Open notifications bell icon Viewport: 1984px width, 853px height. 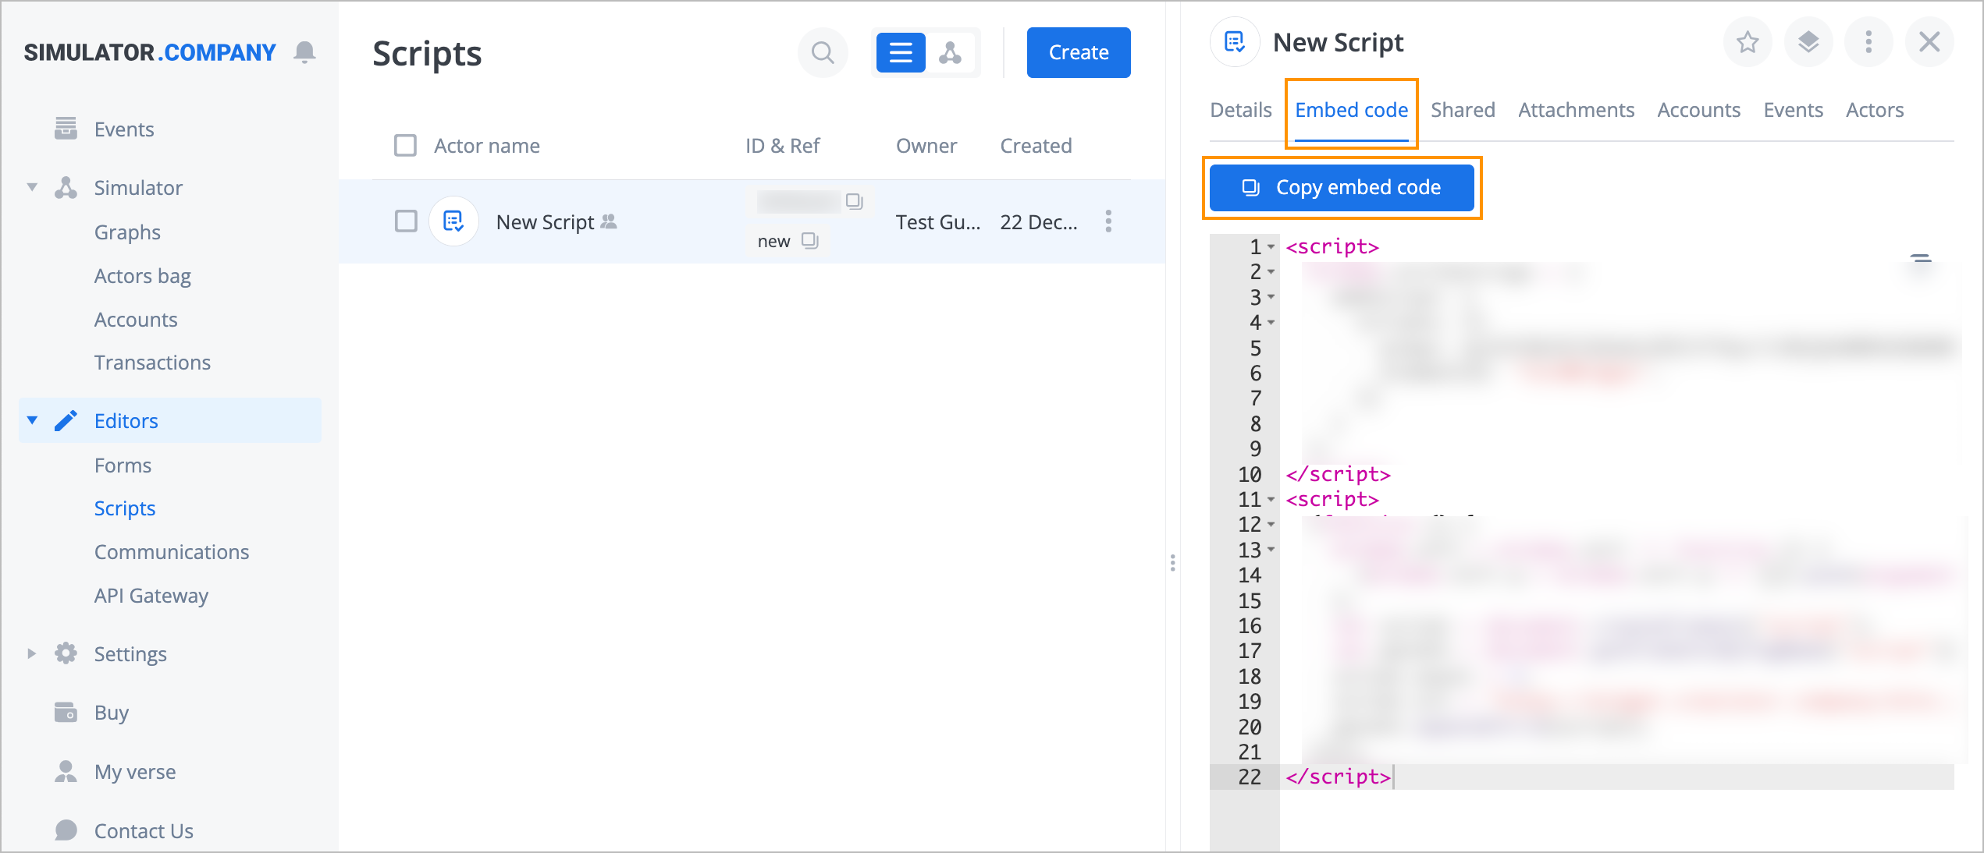coord(304,52)
